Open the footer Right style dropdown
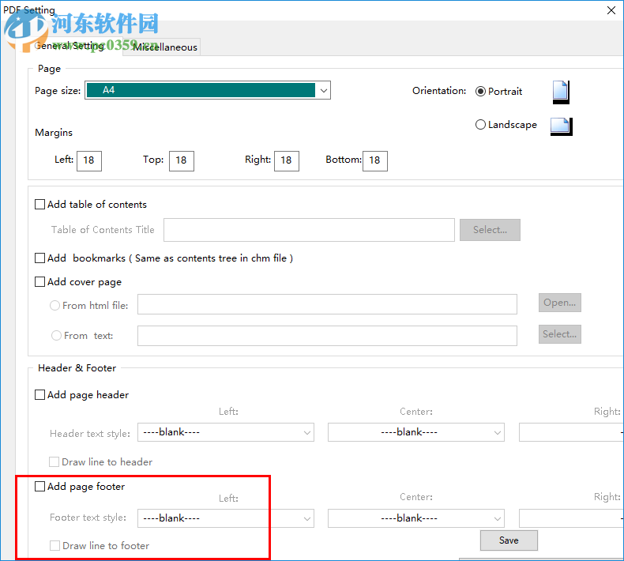Image resolution: width=624 pixels, height=561 pixels. 571,518
